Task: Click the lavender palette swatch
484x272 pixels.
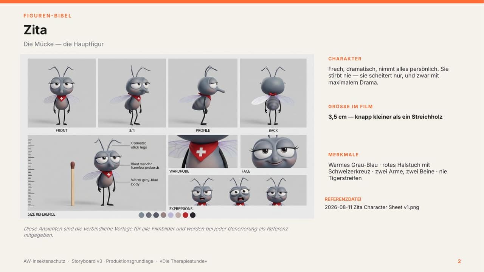Action: [x=171, y=215]
